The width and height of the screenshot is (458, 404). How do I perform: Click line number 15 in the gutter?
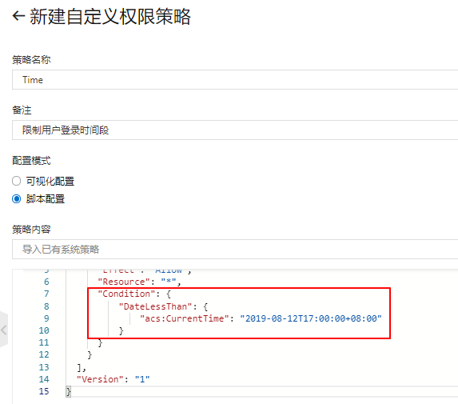(44, 391)
